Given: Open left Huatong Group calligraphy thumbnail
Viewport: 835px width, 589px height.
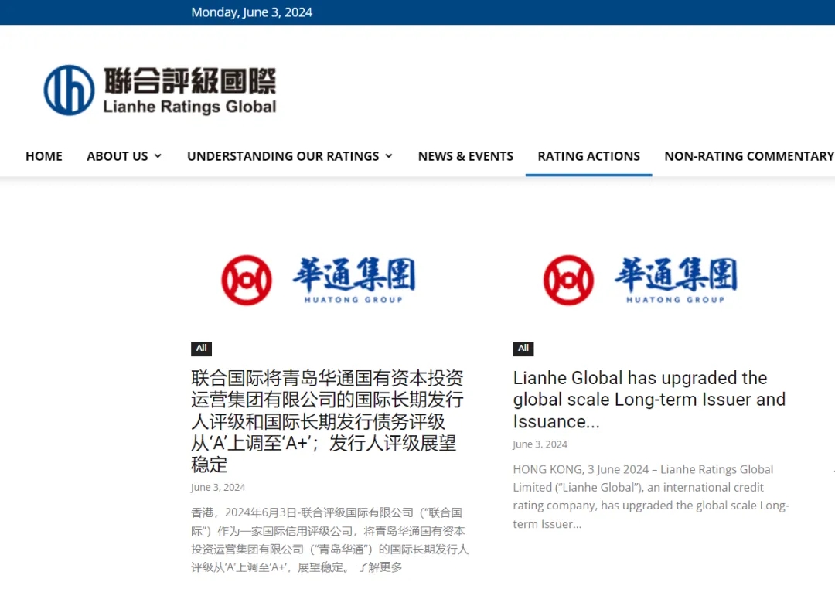Looking at the screenshot, I should pyautogui.click(x=353, y=278).
